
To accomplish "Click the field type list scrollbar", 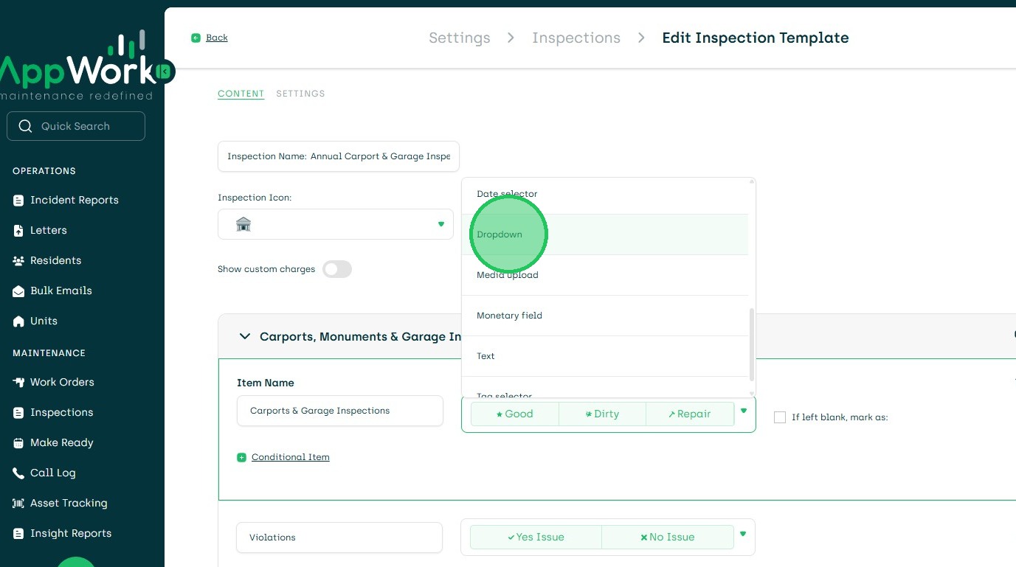I will 752,343.
